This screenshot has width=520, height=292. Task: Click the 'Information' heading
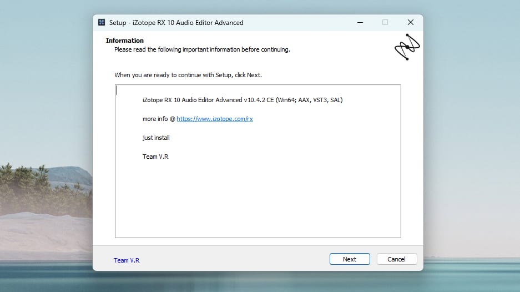[x=125, y=41]
